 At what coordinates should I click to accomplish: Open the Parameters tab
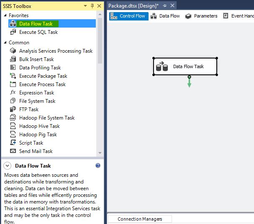pyautogui.click(x=201, y=16)
